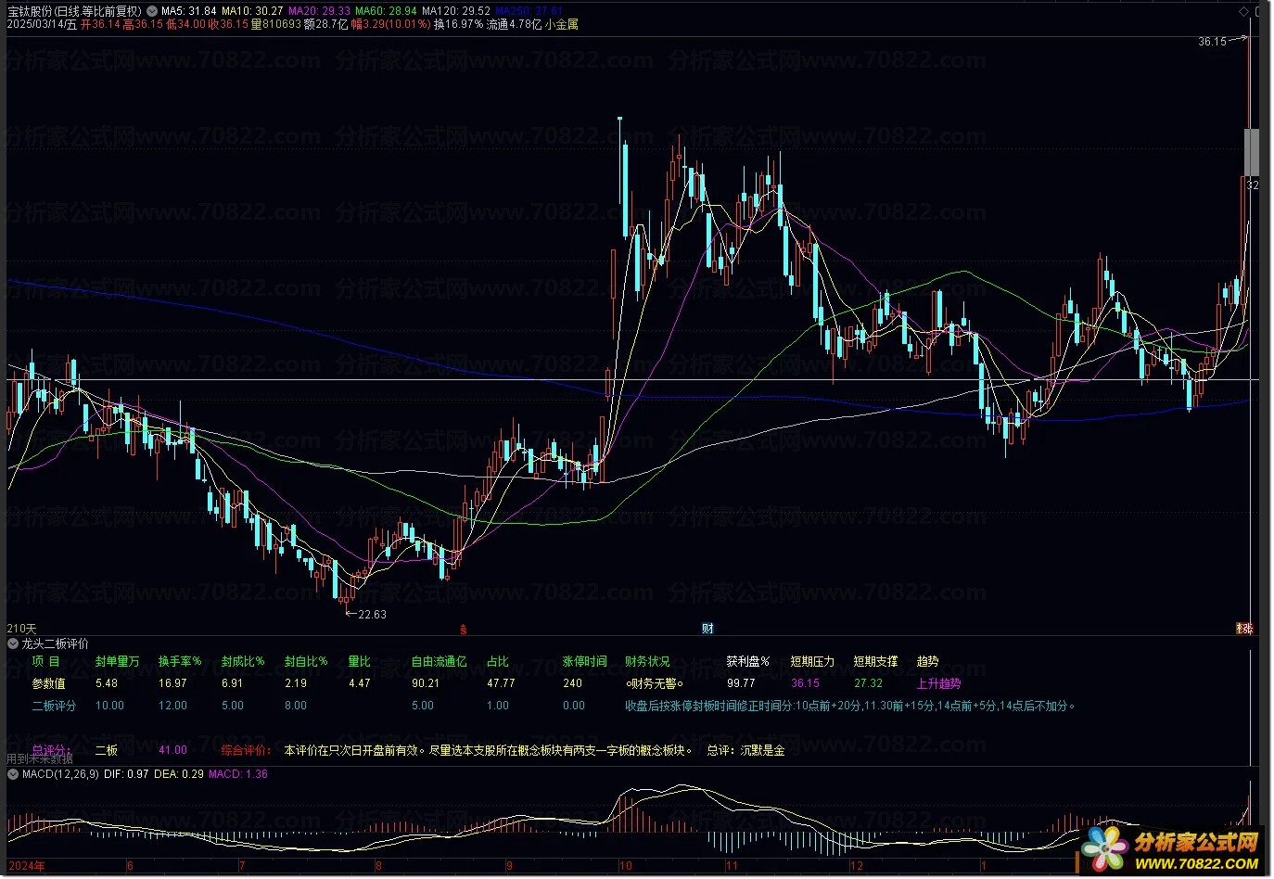Click the 封成比% column header
The height and width of the screenshot is (879, 1274).
click(x=243, y=662)
